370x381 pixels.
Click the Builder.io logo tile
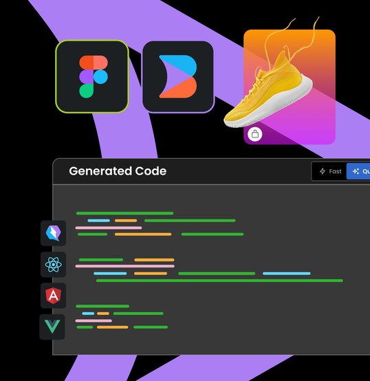coord(178,76)
